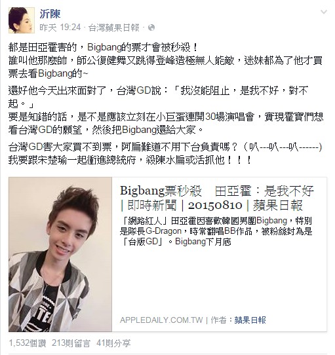Screen dimensions: 335x355
Task: Click the article description snippet text
Action: [216, 231]
